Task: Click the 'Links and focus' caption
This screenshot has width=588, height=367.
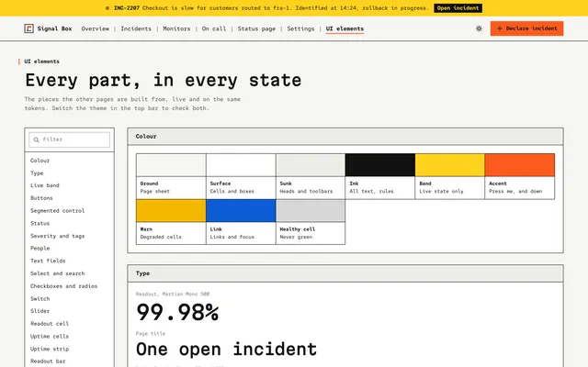Action: [x=232, y=237]
